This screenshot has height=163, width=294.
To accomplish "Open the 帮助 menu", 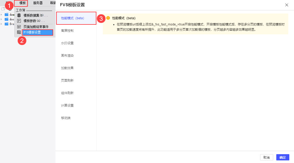I will (53, 3).
